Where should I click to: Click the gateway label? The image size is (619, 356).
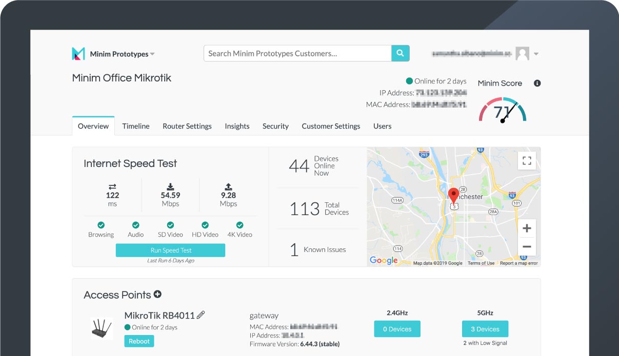[x=264, y=316]
